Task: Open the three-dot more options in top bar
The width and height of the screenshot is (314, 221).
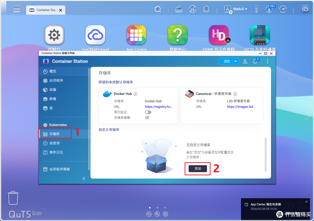Action: tap(256, 9)
